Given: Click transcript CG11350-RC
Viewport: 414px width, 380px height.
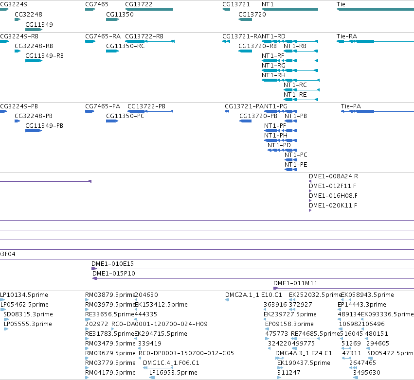Looking at the screenshot, I should 125,46.
